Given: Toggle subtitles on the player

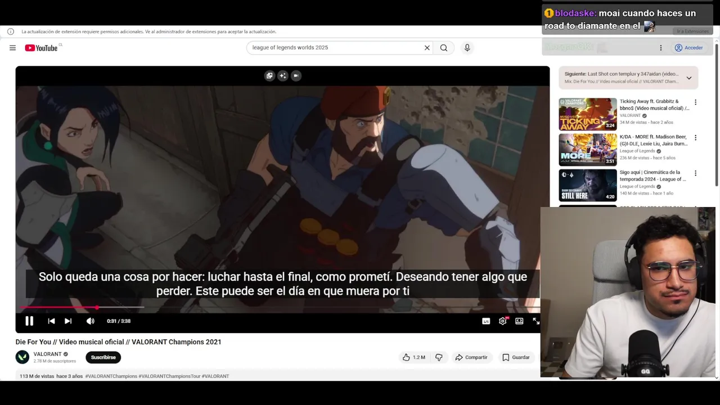Looking at the screenshot, I should point(486,321).
